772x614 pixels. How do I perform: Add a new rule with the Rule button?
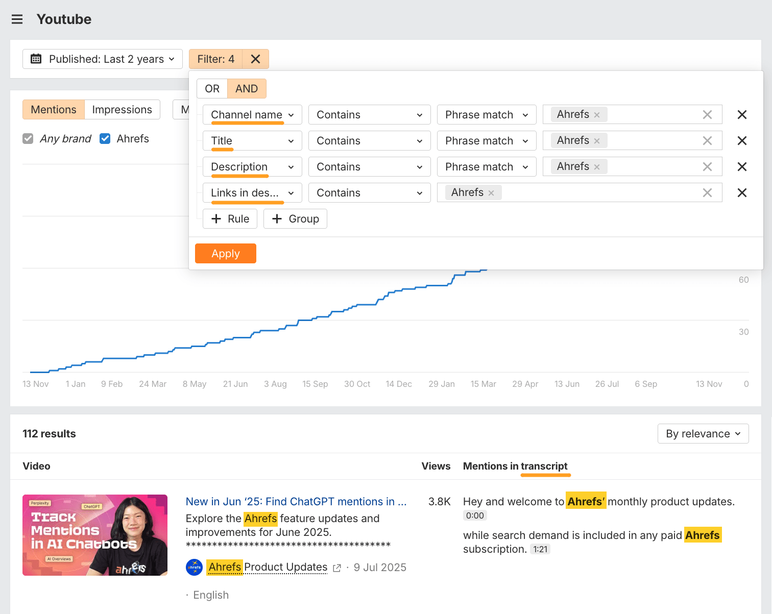(x=230, y=218)
